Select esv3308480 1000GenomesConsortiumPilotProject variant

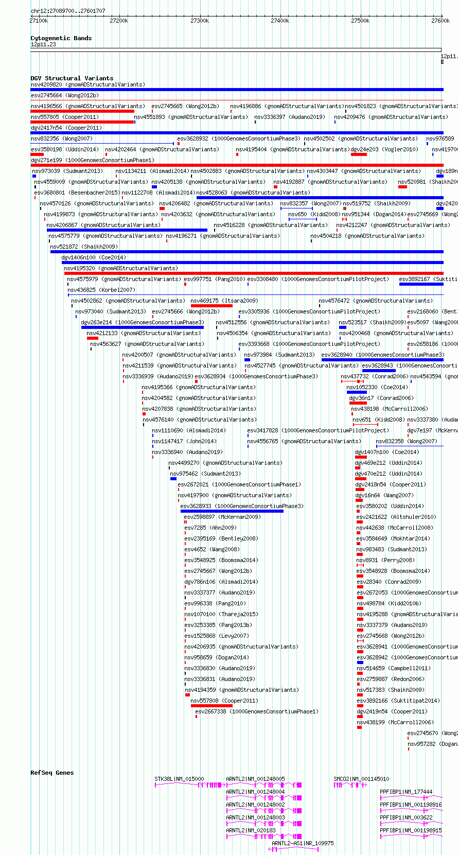(318, 279)
